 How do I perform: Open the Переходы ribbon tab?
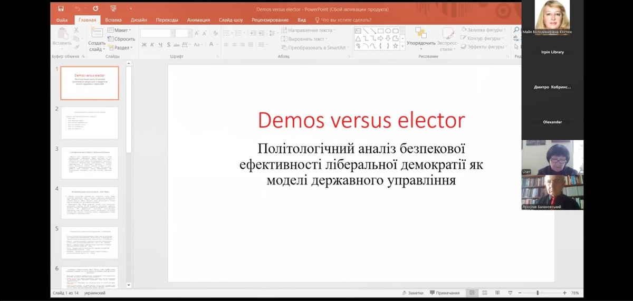pyautogui.click(x=167, y=20)
